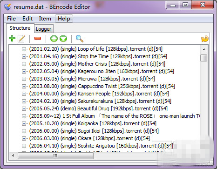Select the Soshite Arigatou [160kbps].torrent row
The height and width of the screenshot is (169, 217).
[101, 146]
